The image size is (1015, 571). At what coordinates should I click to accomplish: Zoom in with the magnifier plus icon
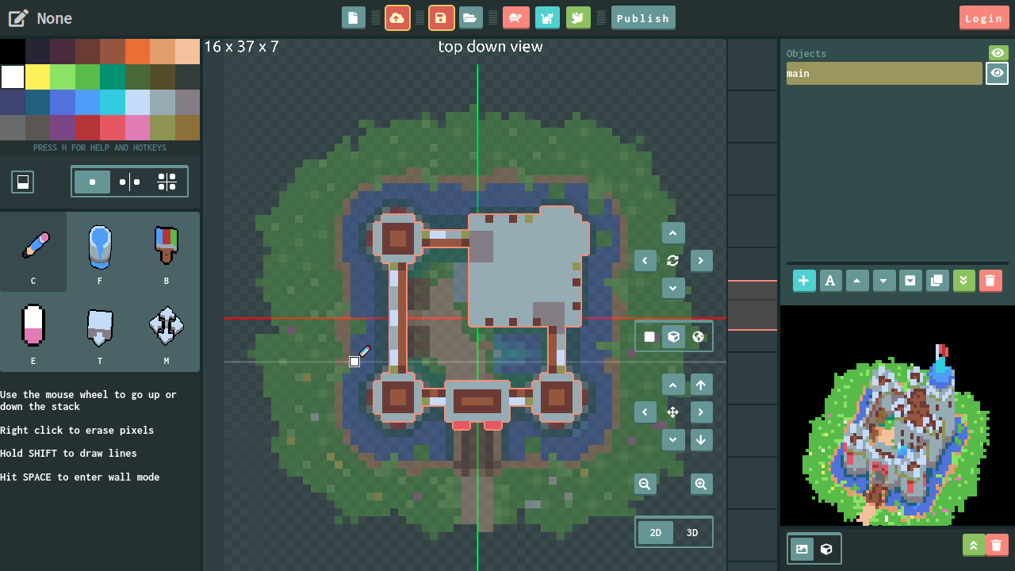click(x=701, y=484)
